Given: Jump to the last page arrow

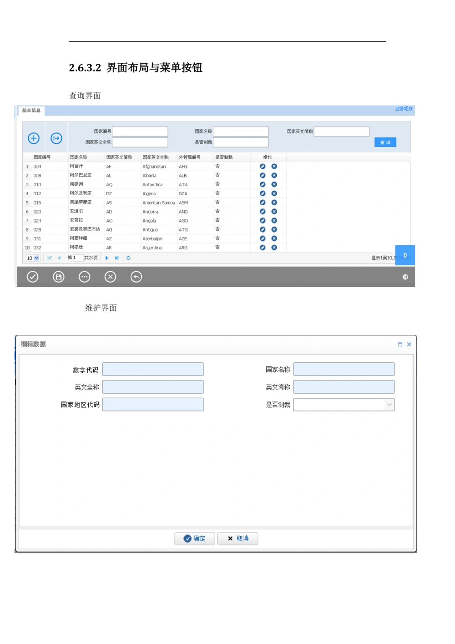Looking at the screenshot, I should pos(117,258).
